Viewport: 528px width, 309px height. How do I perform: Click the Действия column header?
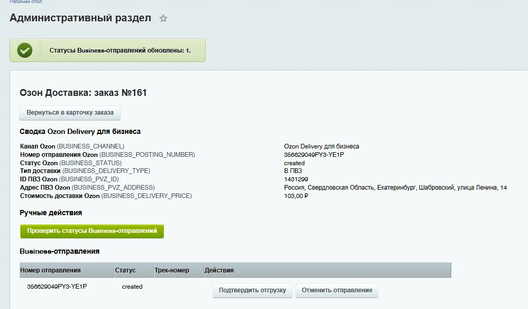coord(328,270)
